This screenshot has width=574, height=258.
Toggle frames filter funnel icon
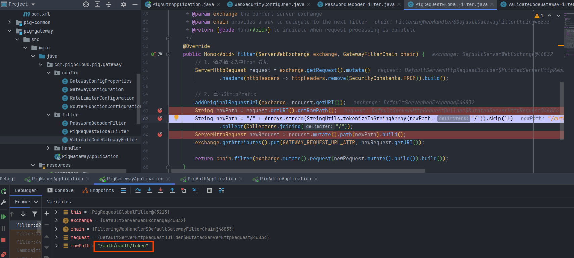(x=35, y=214)
